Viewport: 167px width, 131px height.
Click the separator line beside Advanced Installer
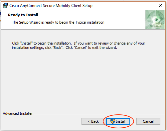click(99, 114)
